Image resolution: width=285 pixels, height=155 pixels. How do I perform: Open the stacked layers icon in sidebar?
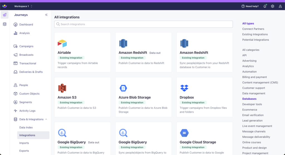pyautogui.click(x=4, y=24)
